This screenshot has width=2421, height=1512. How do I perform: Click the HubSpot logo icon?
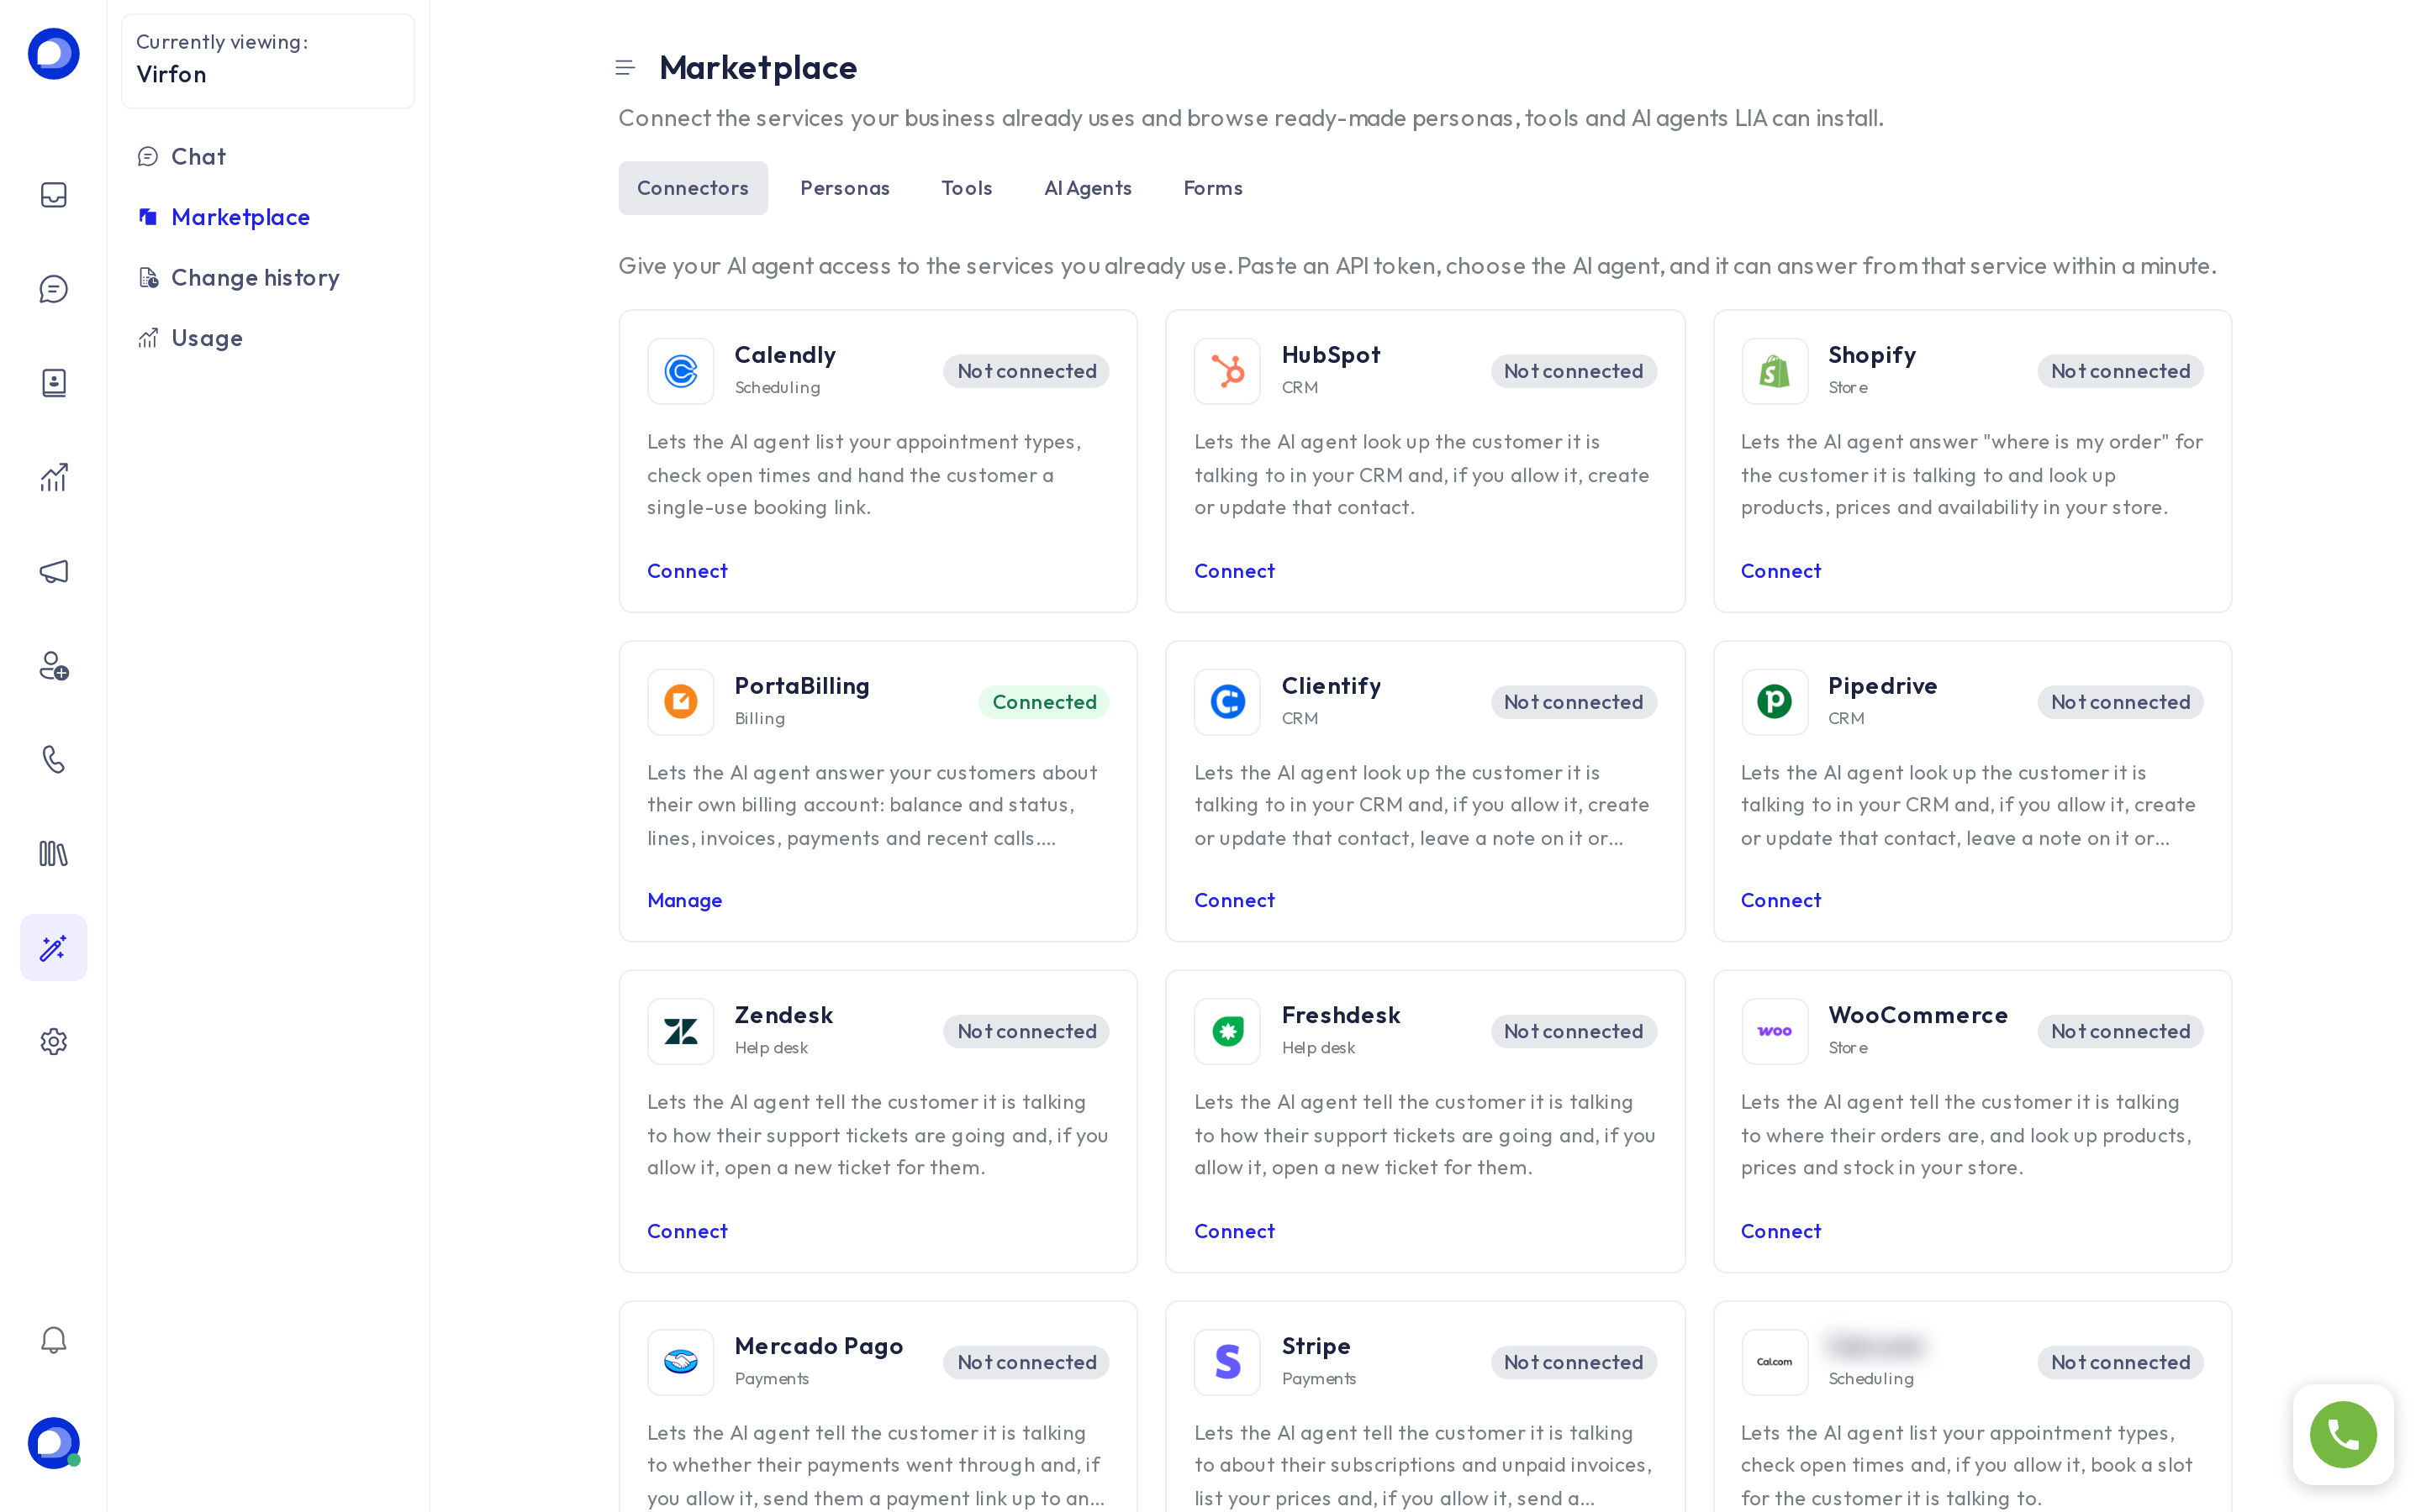click(1227, 371)
